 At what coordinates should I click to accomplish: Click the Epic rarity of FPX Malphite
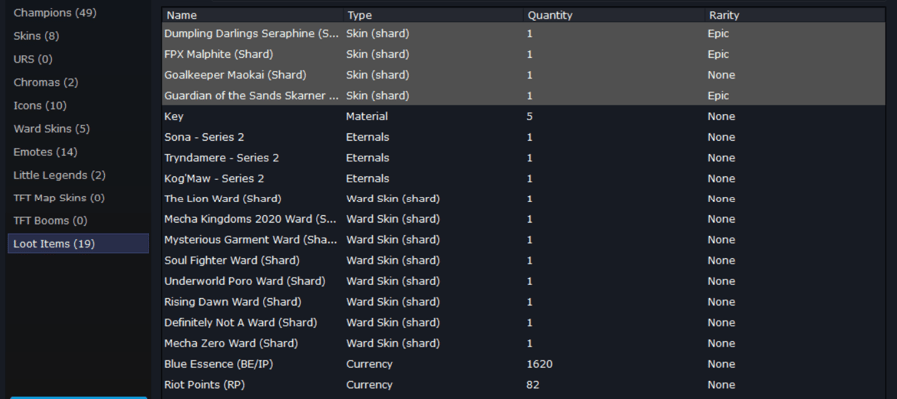pyautogui.click(x=718, y=54)
